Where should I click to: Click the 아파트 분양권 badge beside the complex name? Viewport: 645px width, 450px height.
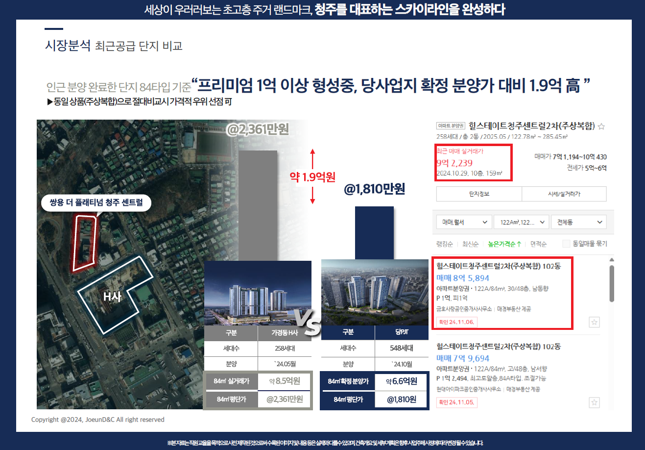click(451, 126)
